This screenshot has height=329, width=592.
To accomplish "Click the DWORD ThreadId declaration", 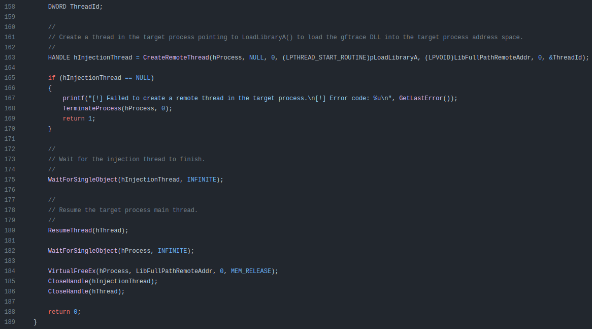I will (75, 7).
